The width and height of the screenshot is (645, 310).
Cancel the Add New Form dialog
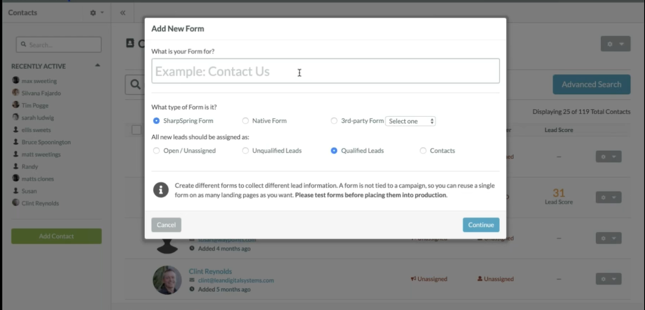[x=166, y=225]
